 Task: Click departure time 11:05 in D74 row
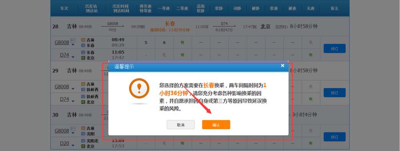pyautogui.click(x=118, y=52)
